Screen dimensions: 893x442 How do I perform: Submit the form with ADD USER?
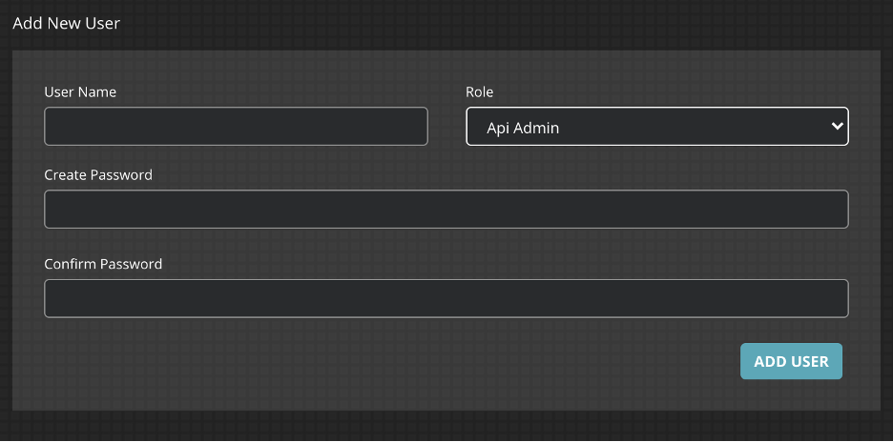[x=791, y=361]
